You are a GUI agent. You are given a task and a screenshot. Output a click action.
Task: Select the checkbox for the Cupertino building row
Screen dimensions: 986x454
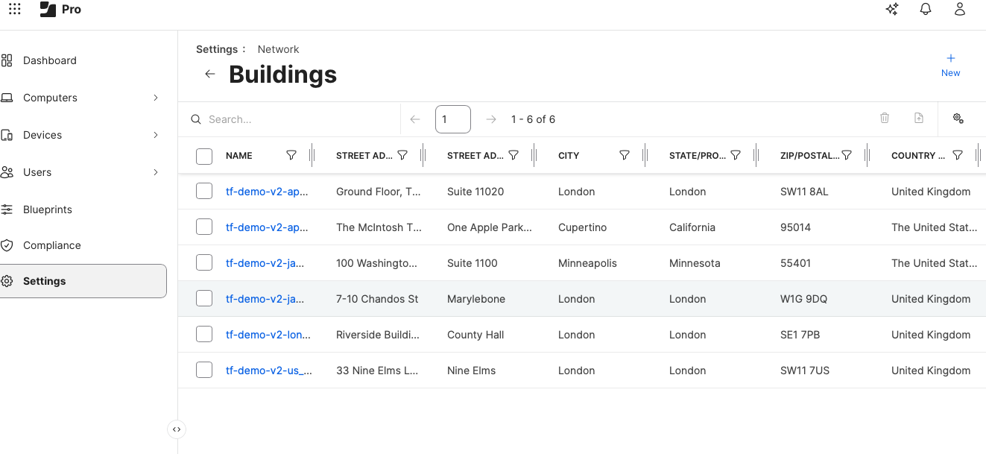[x=203, y=226]
